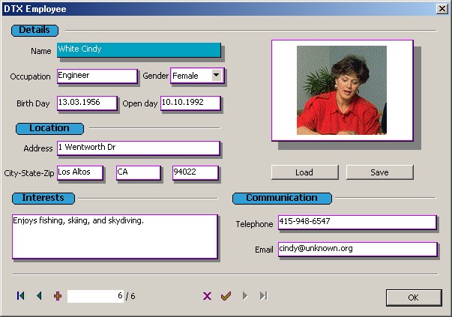
Task: Edit the city field Los Altos
Action: tap(80, 172)
